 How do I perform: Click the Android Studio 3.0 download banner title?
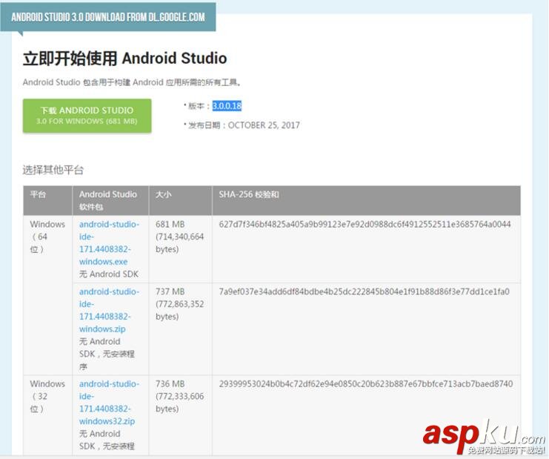click(x=108, y=17)
